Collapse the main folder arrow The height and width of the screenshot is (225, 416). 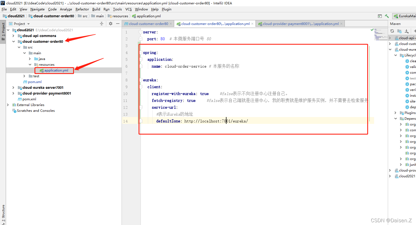tap(24, 53)
